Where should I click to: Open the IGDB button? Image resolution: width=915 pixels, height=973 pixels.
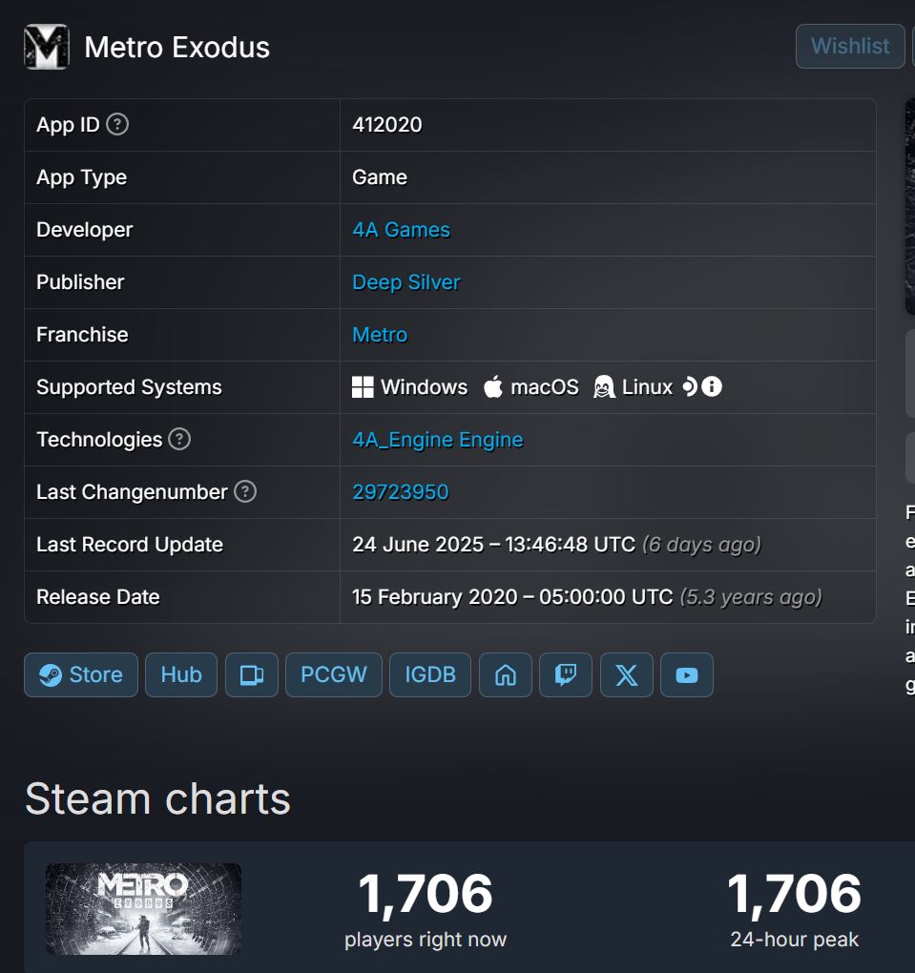pos(430,674)
